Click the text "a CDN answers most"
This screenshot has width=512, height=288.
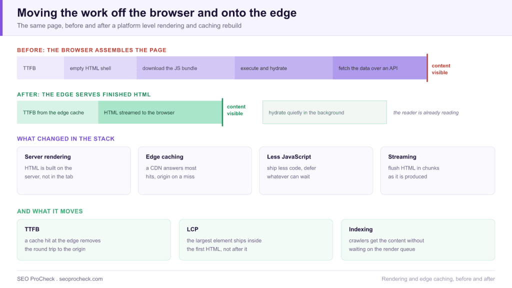[x=171, y=168]
